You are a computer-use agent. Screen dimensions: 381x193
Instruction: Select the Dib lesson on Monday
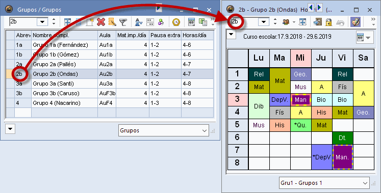(x=259, y=106)
